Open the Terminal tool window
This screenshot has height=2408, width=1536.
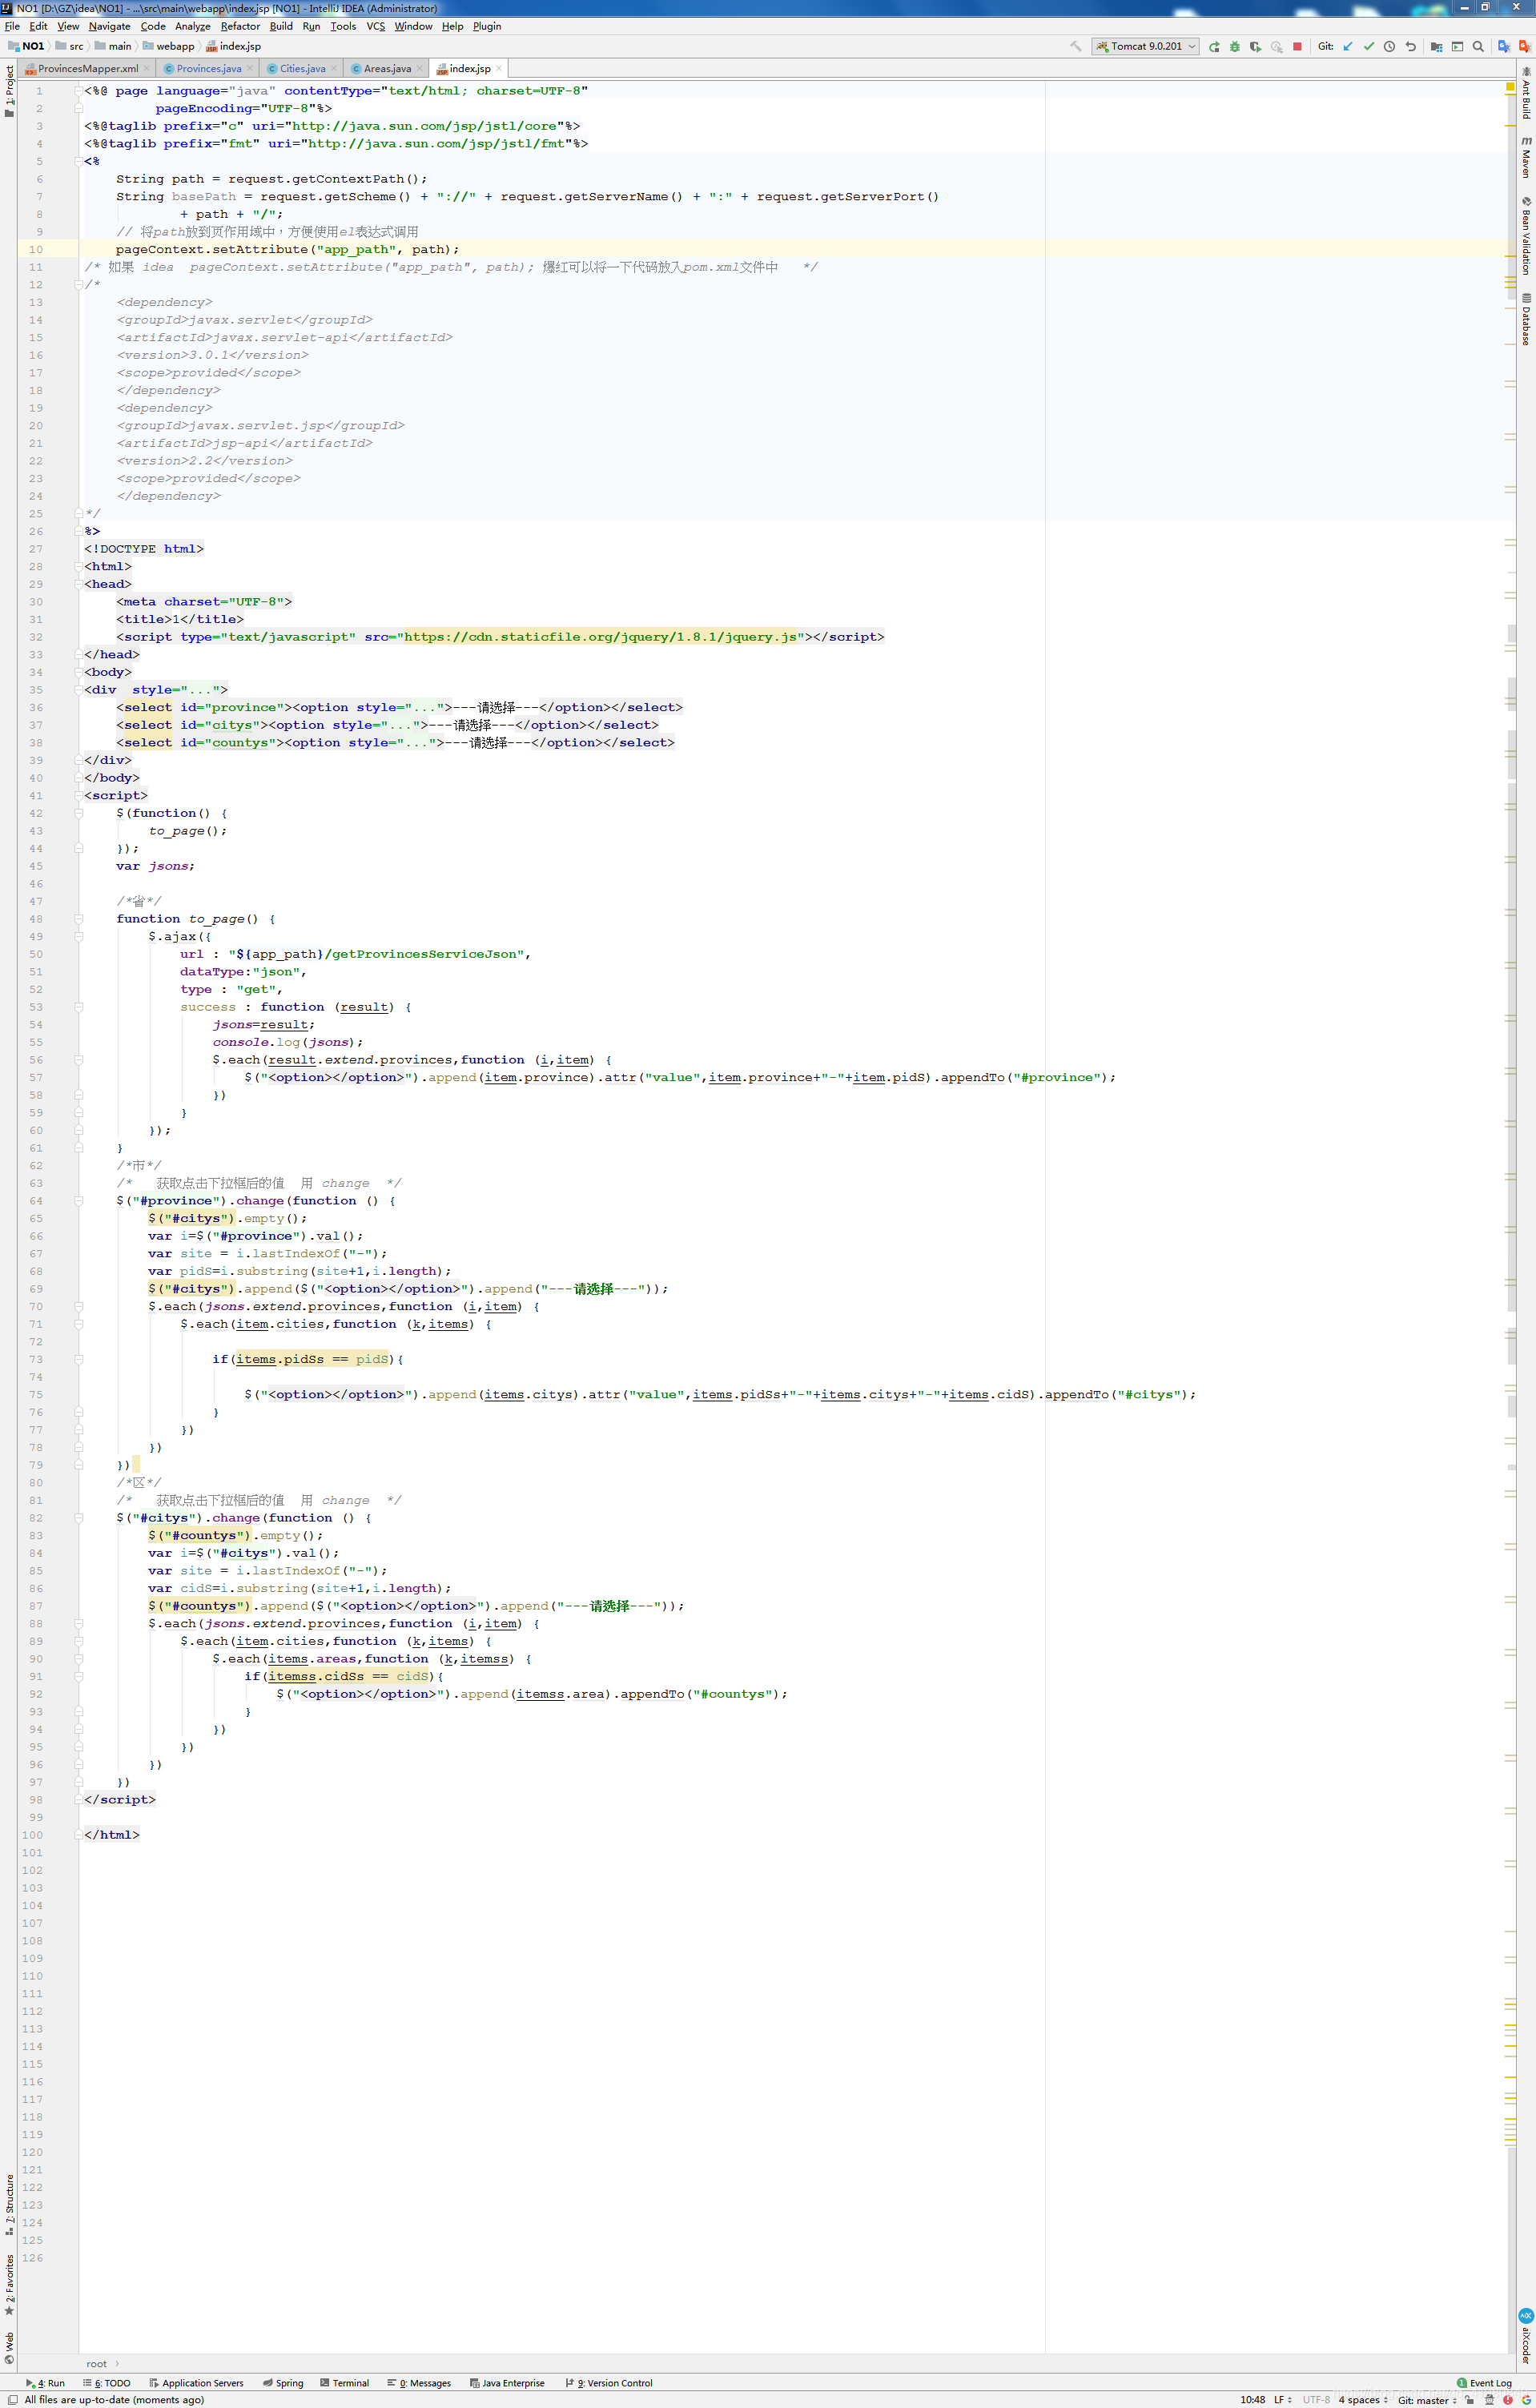344,2383
